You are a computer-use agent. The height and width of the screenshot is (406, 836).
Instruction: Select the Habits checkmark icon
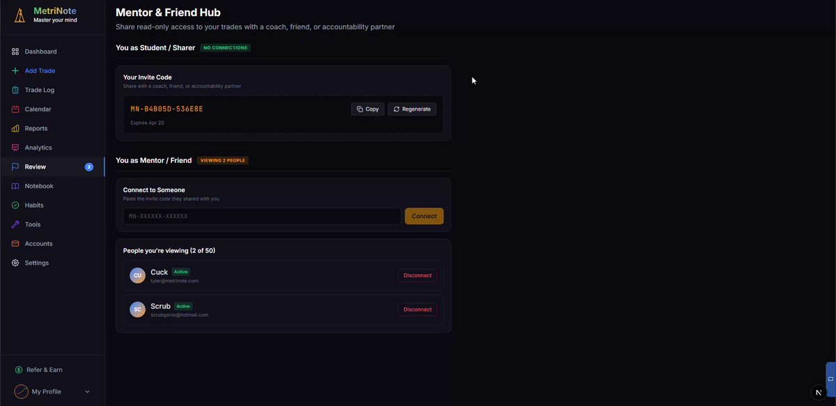tap(15, 205)
